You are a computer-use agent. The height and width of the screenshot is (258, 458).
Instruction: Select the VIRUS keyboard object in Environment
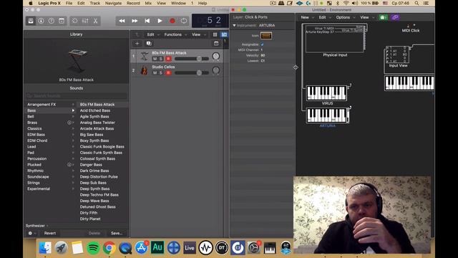click(326, 93)
